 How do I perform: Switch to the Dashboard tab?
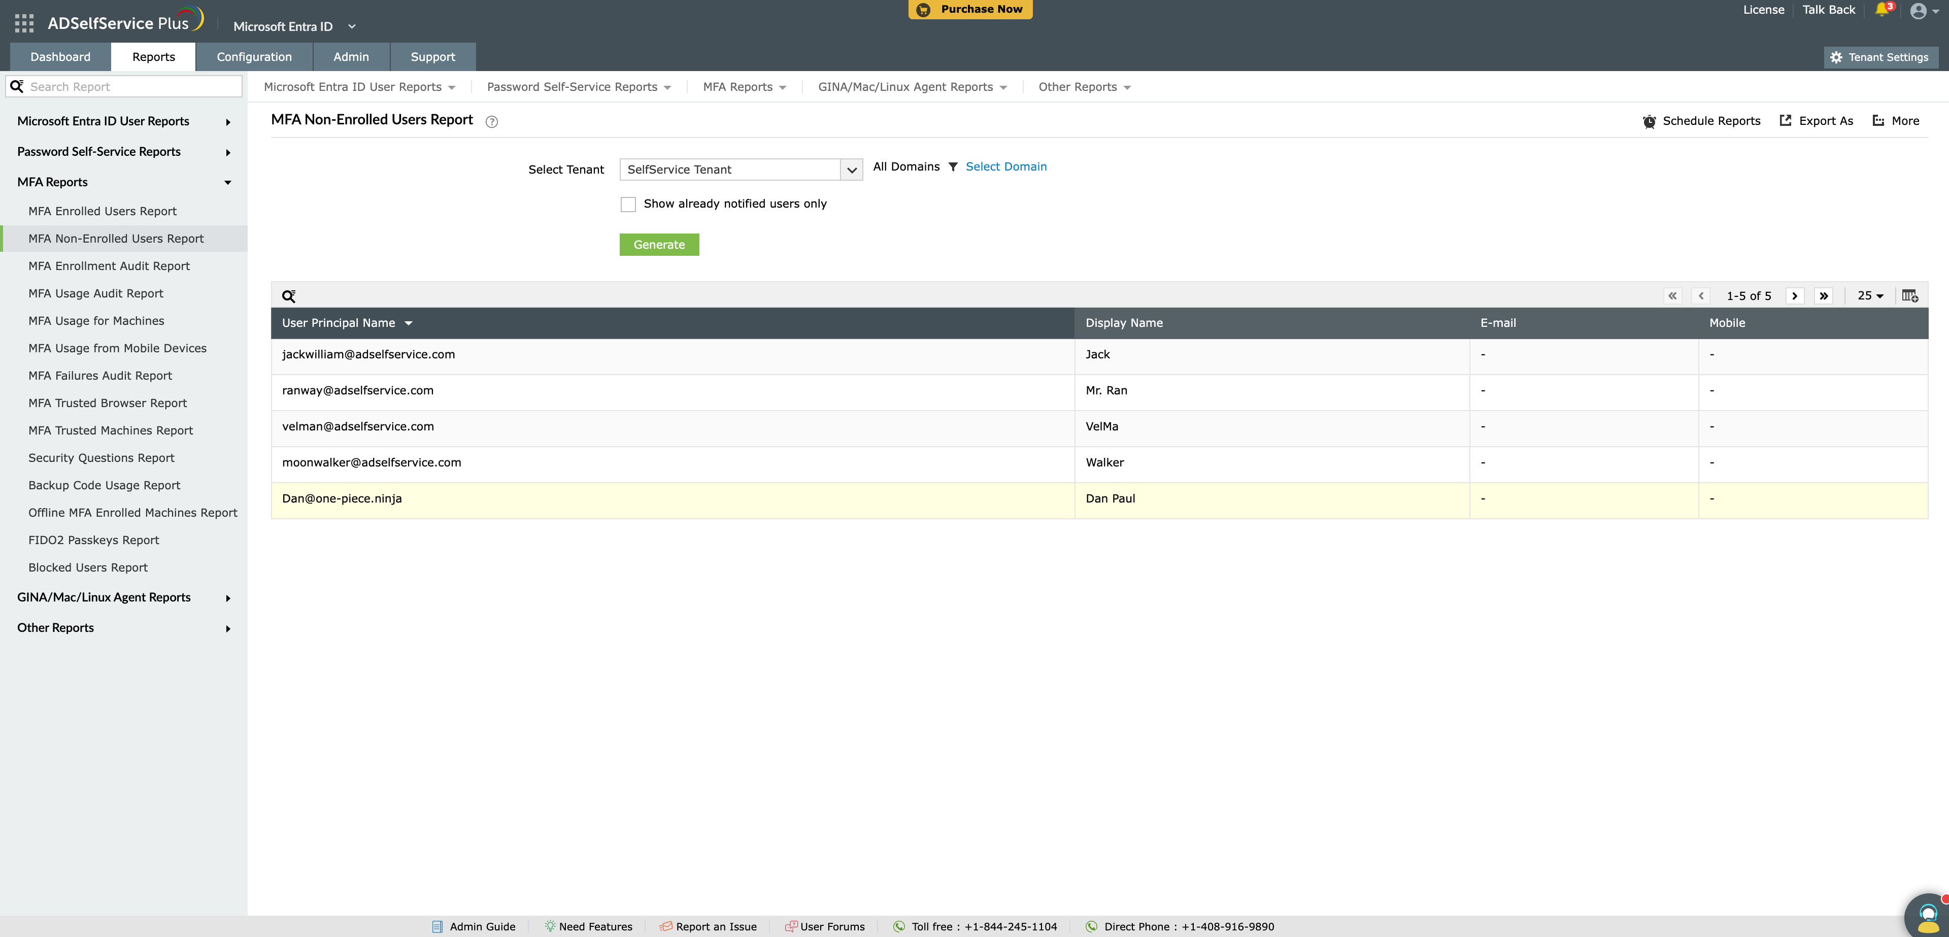tap(60, 57)
